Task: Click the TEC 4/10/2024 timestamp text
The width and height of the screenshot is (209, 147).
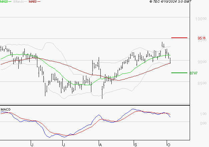Action: 170,2
